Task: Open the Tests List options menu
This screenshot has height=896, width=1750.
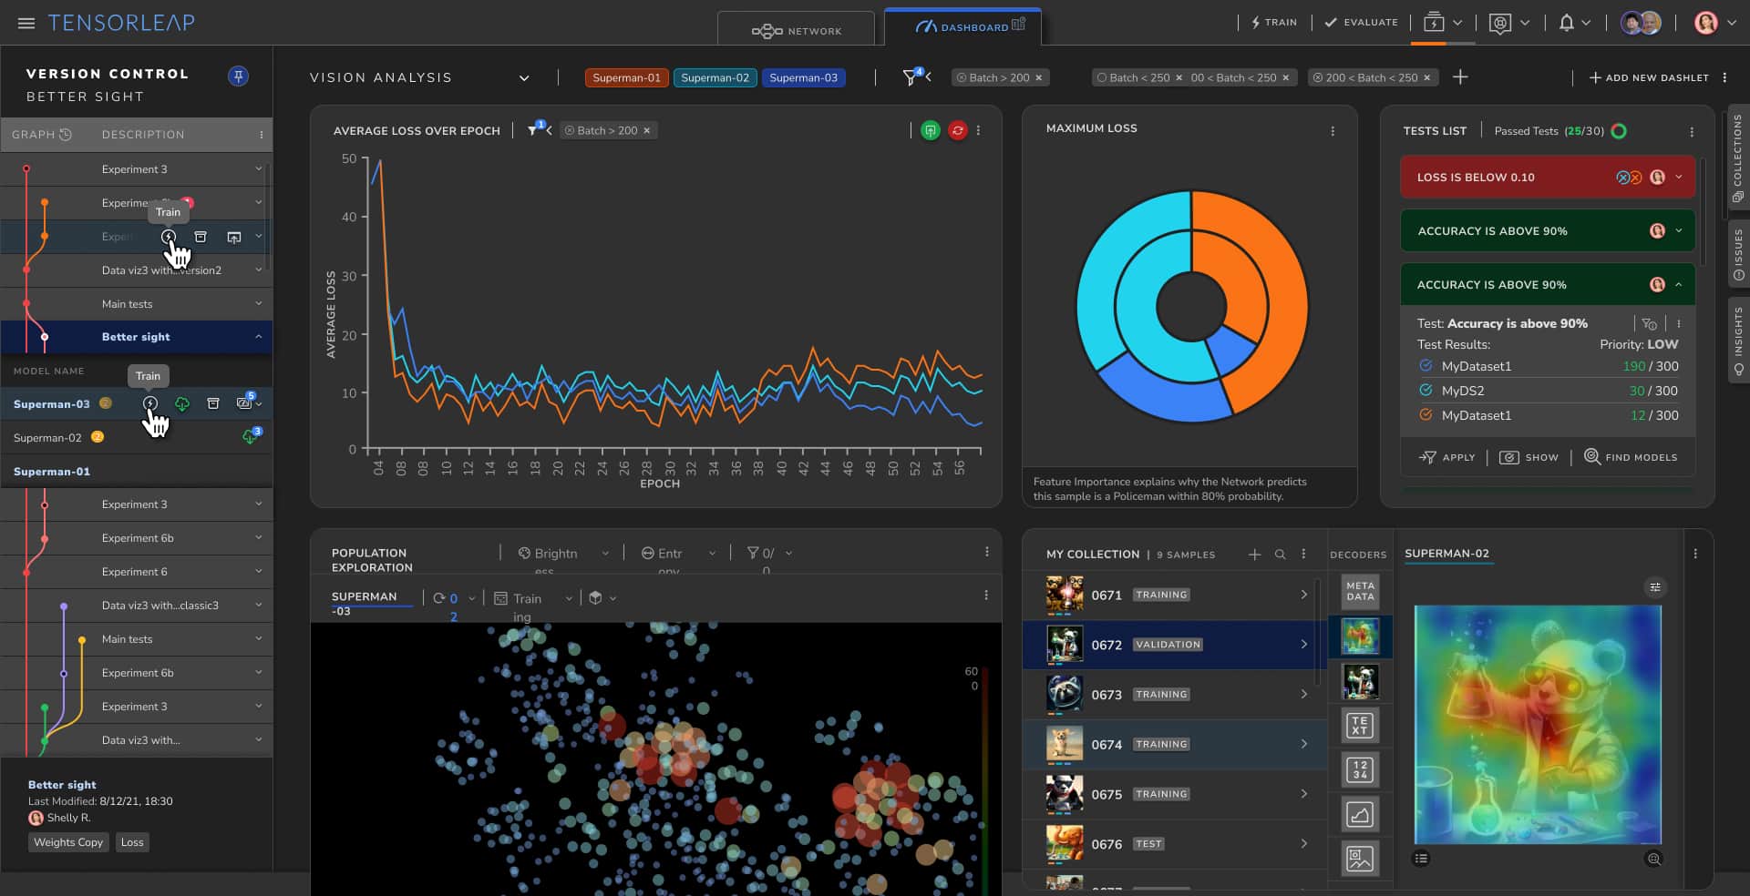Action: coord(1692,132)
